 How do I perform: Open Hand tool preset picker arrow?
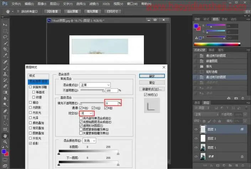click(12, 11)
